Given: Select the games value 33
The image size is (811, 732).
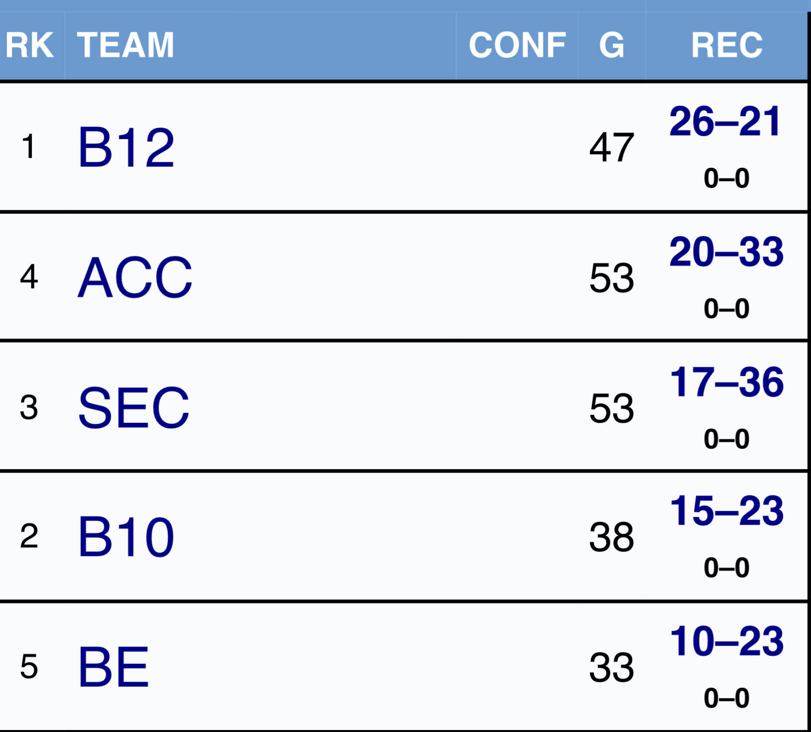Looking at the screenshot, I should (612, 667).
